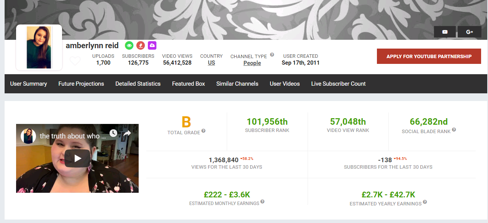Open the Future Projections tab
The height and width of the screenshot is (223, 488).
point(81,83)
